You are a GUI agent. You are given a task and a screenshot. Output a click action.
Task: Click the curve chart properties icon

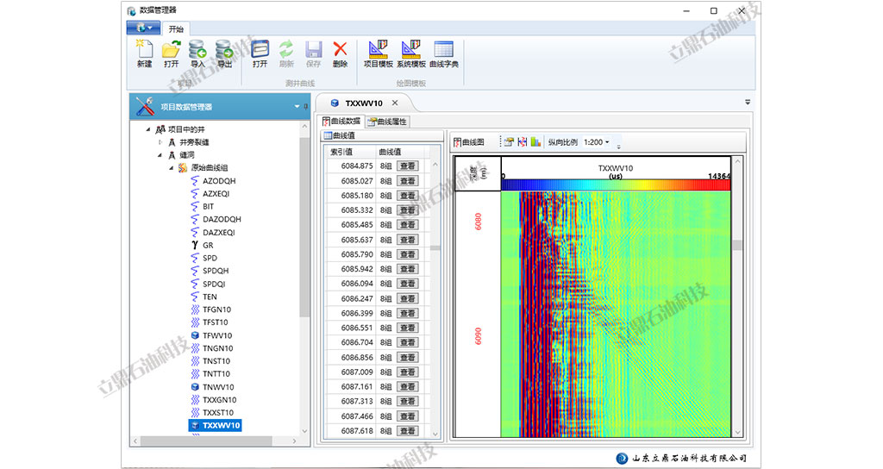(x=509, y=142)
